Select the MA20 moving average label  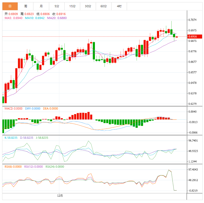point(57,18)
